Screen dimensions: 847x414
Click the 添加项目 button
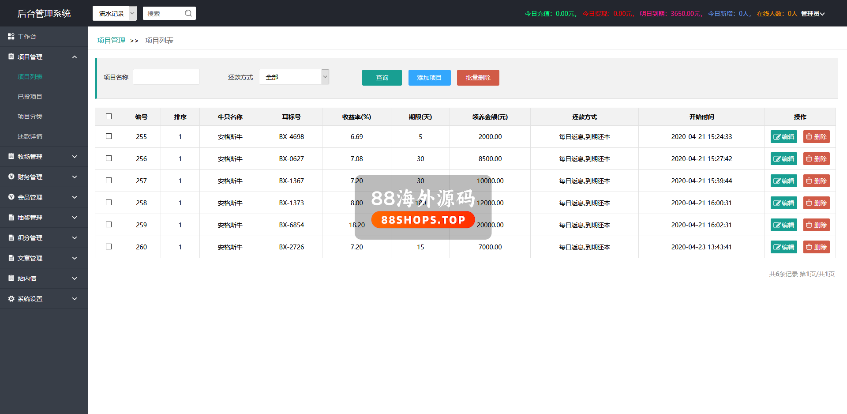tap(429, 78)
